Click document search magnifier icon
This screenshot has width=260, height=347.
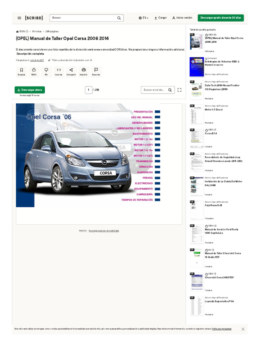(x=170, y=90)
